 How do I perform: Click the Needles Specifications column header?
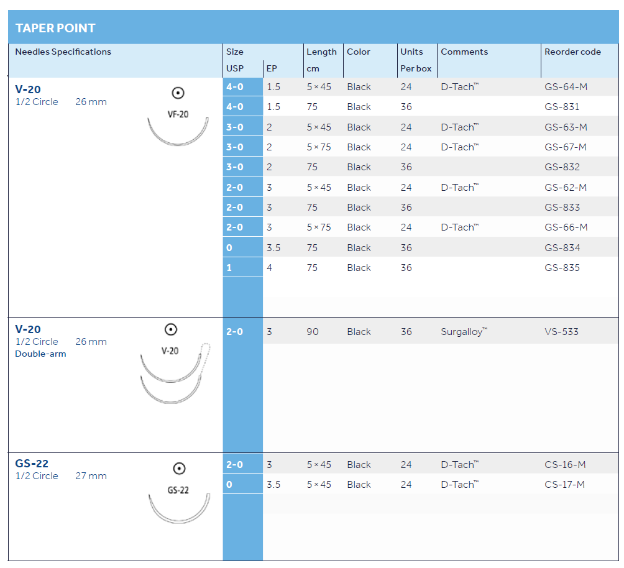point(63,52)
